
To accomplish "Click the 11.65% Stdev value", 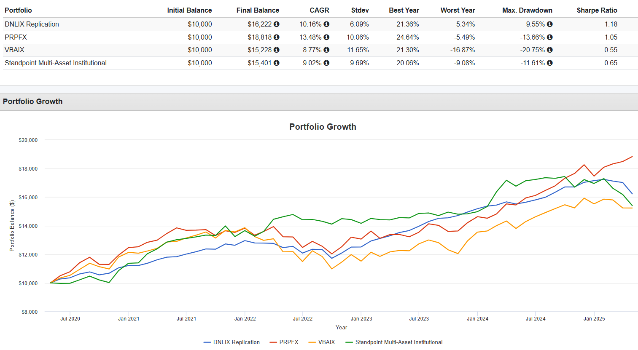I will [x=358, y=50].
